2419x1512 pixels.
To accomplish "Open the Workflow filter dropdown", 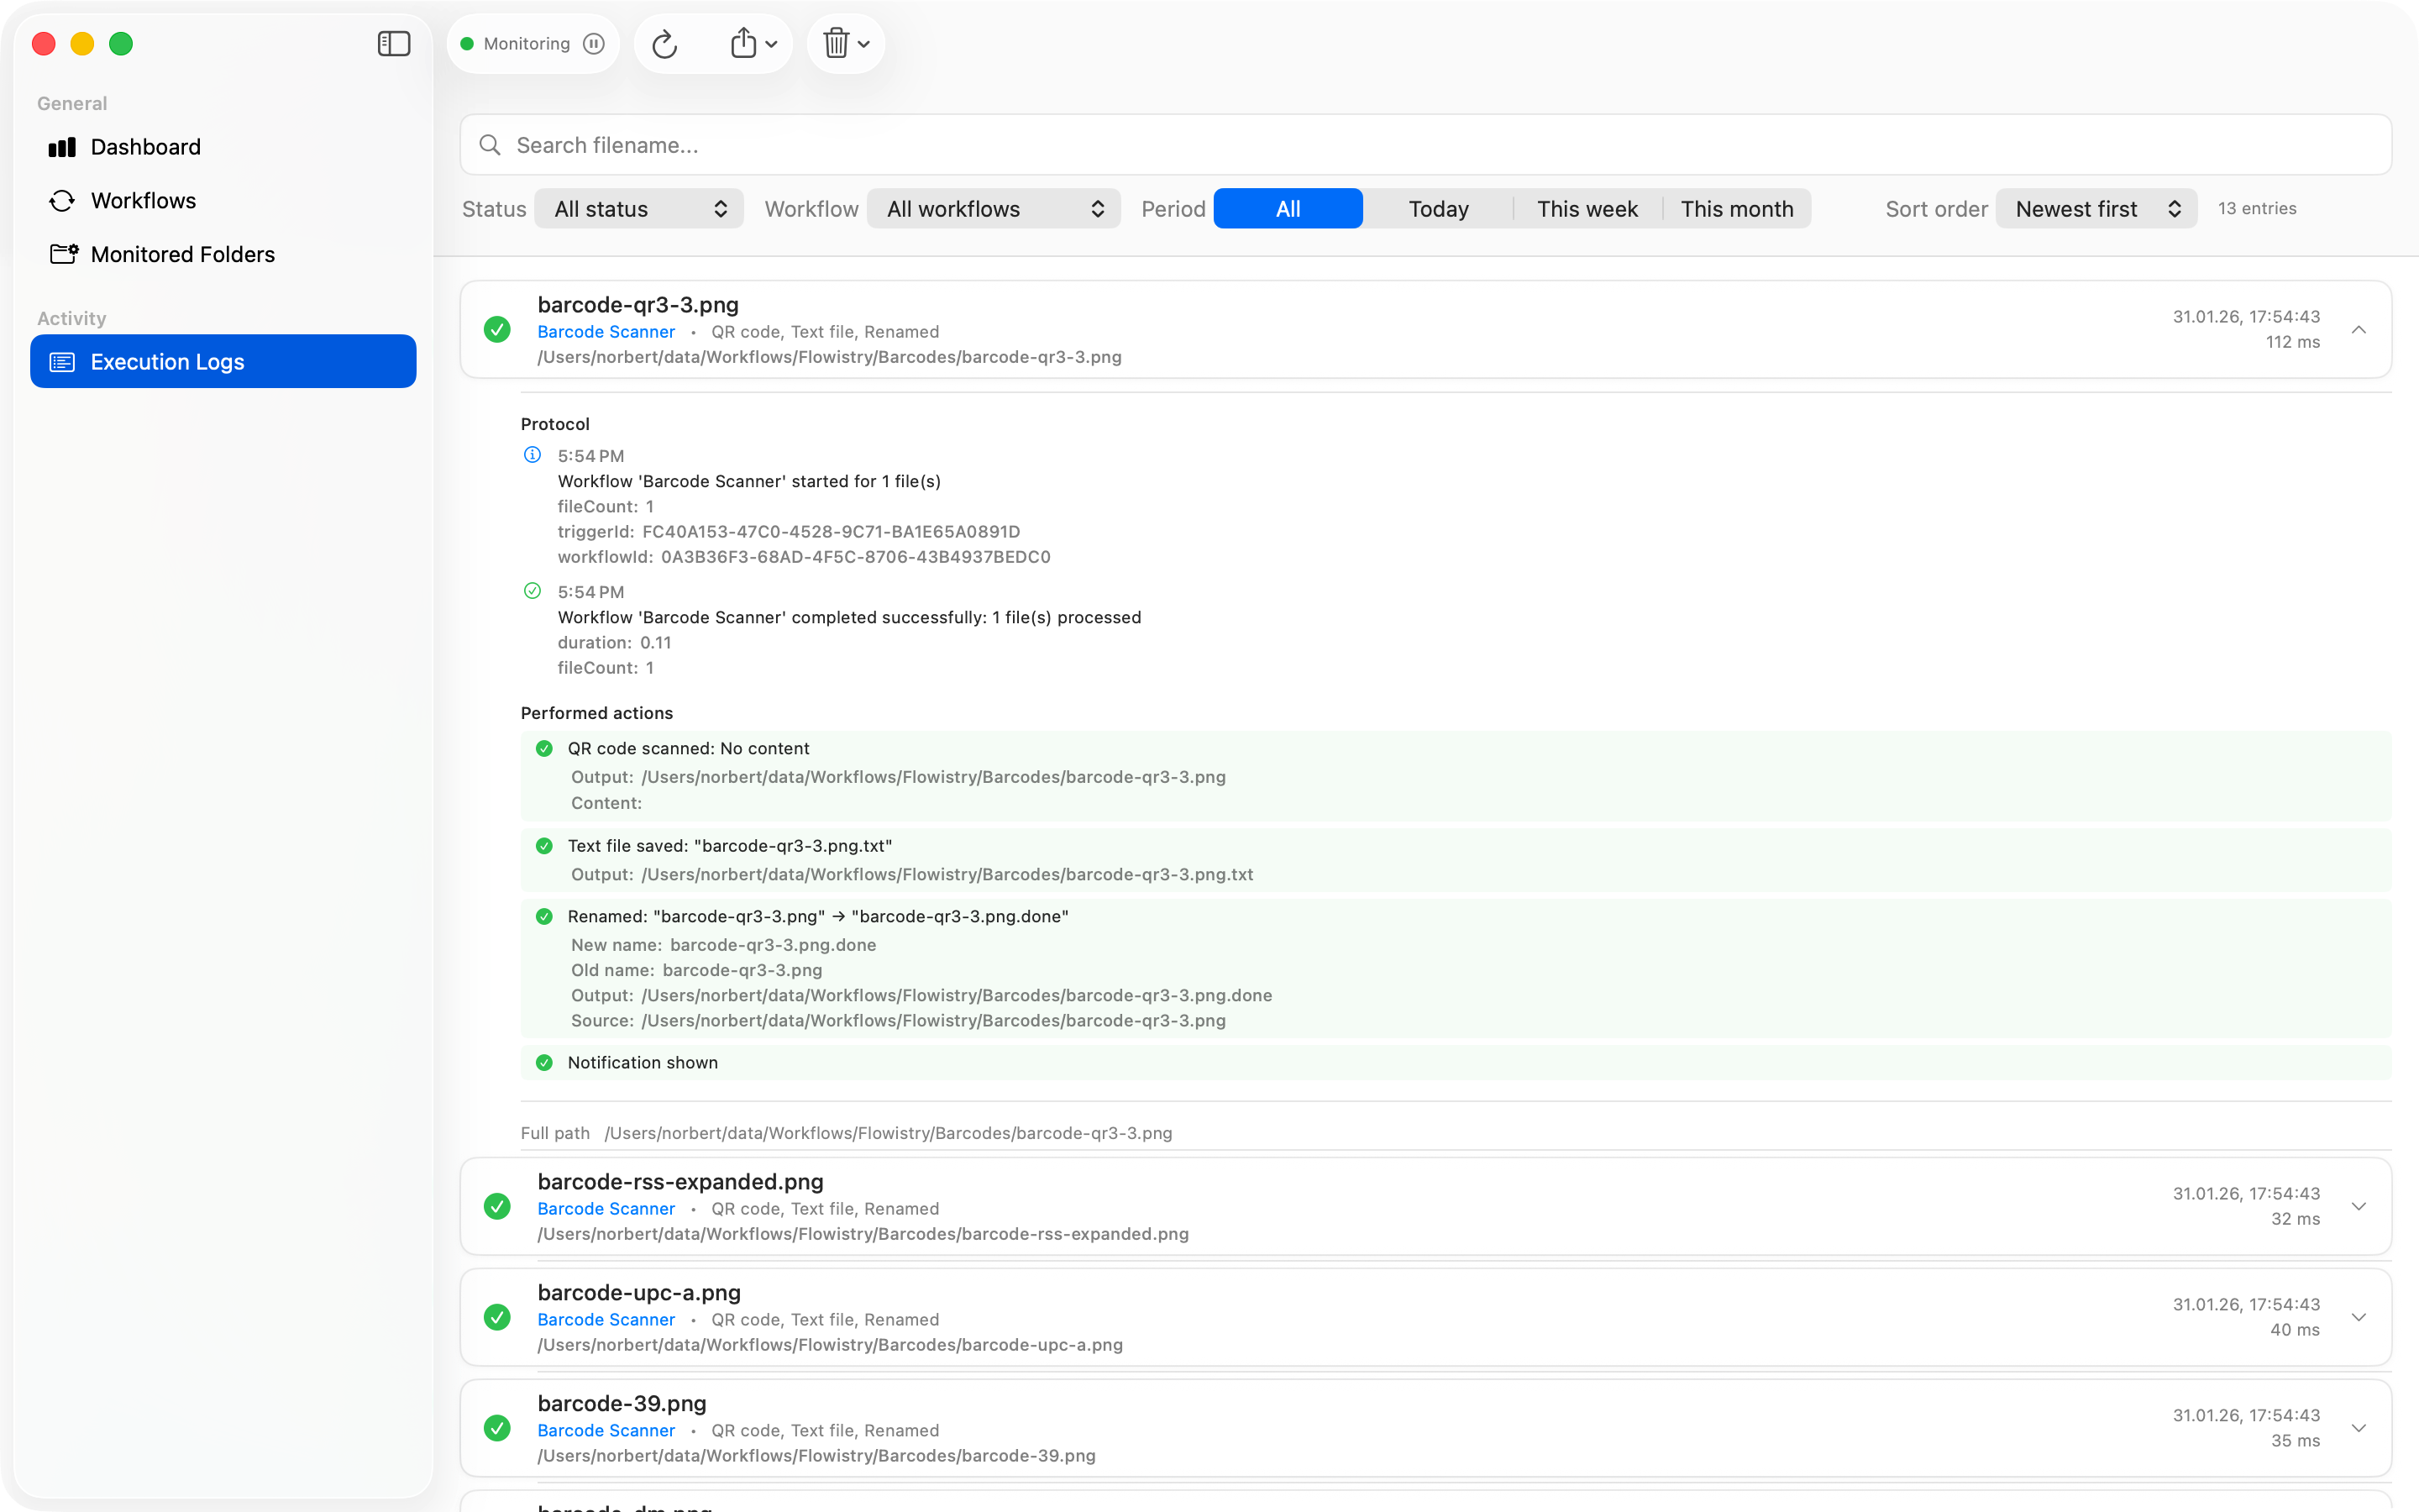I will 994,209.
